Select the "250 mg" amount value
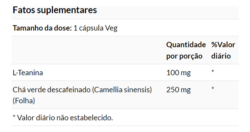The image size is (250, 132). coord(178,89)
